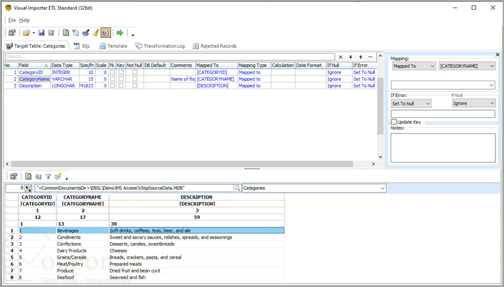The width and height of the screenshot is (504, 287).
Task: Click the open folder icon
Action: 26,33
